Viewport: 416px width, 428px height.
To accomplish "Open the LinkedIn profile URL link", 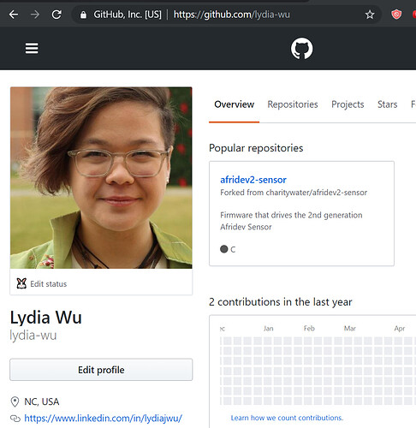I will [x=103, y=419].
